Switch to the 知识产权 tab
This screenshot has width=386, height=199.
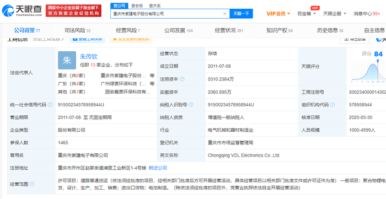280,30
